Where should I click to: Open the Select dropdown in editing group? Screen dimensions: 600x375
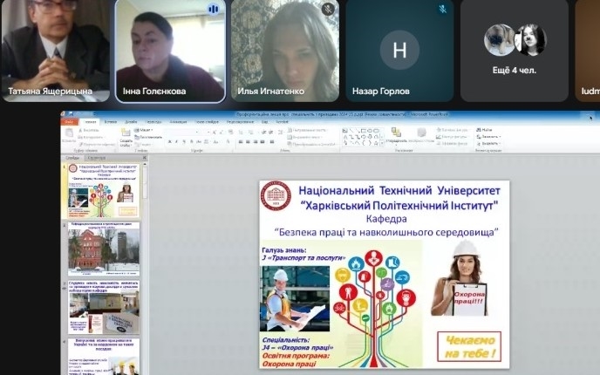point(488,143)
